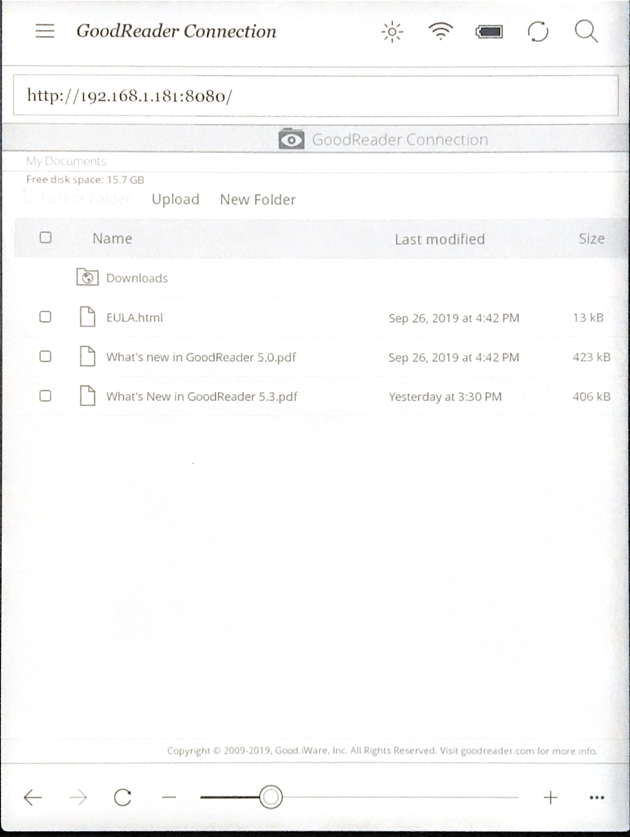Open What's new in GoodReader 5.0.pdf
Image resolution: width=630 pixels, height=837 pixels.
point(201,358)
